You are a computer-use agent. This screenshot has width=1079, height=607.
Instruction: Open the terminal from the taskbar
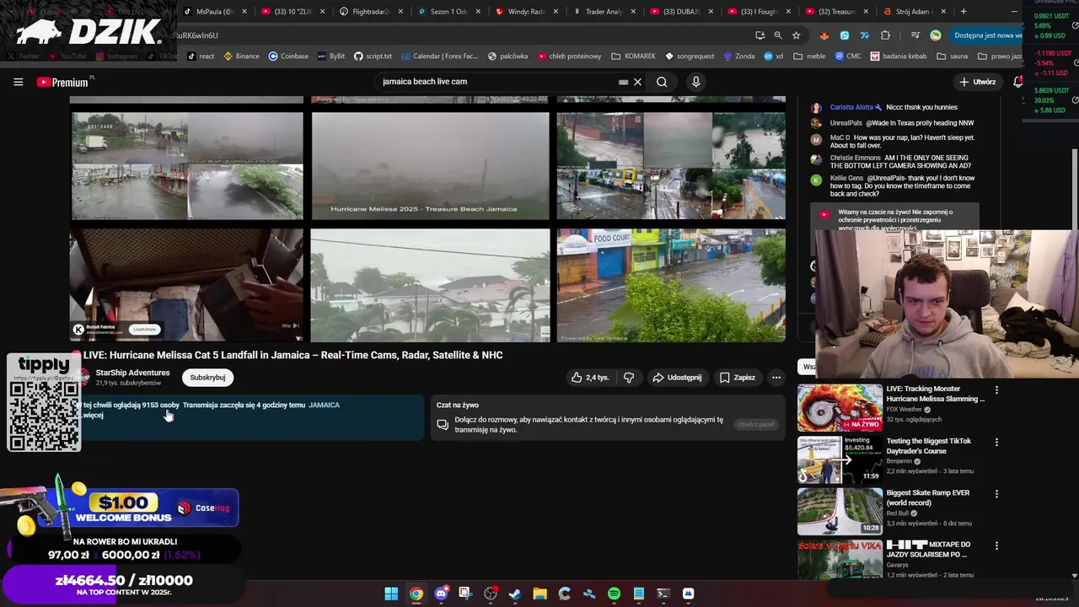tap(663, 594)
